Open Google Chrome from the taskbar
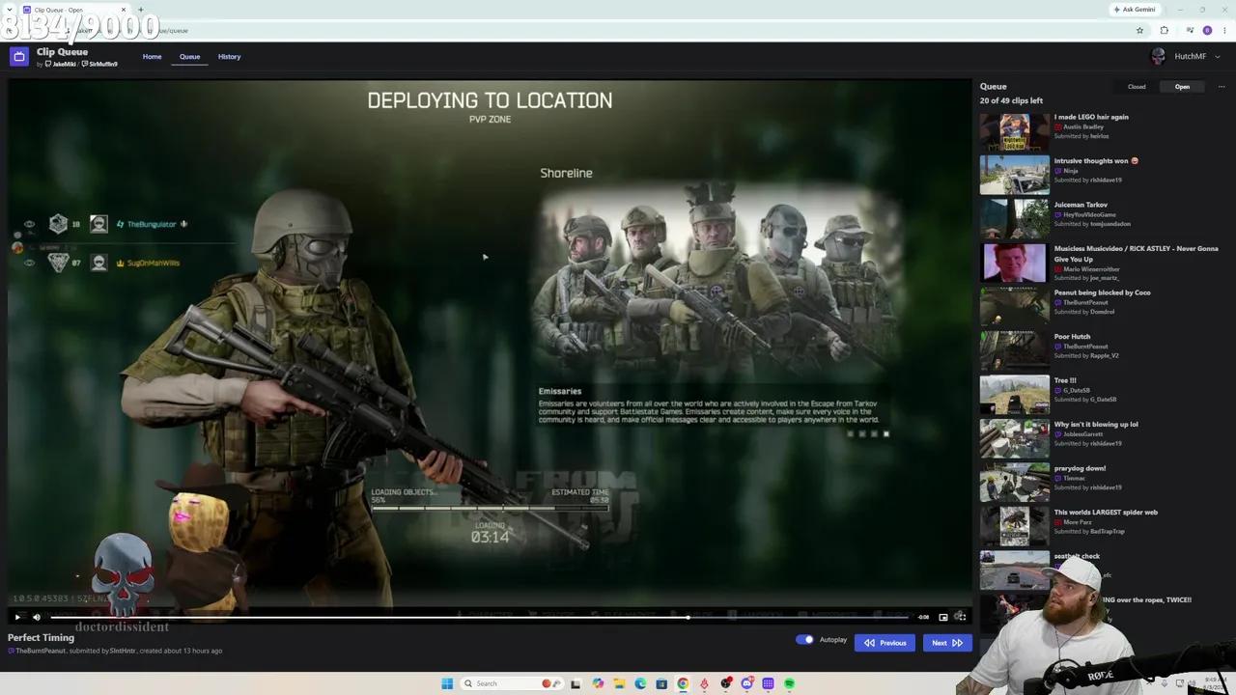Image resolution: width=1236 pixels, height=695 pixels. pyautogui.click(x=683, y=683)
